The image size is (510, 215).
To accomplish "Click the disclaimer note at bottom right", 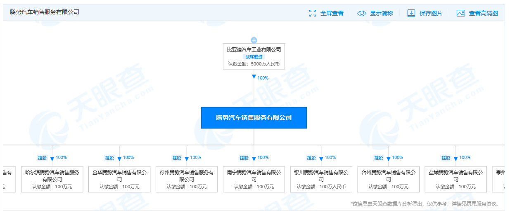I will click(x=425, y=204).
